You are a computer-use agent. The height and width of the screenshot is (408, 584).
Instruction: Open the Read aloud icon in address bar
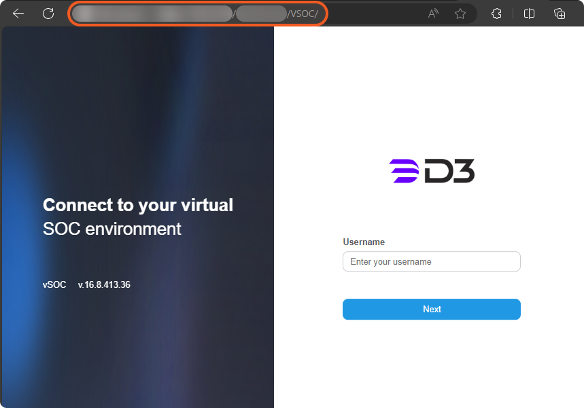tap(433, 14)
